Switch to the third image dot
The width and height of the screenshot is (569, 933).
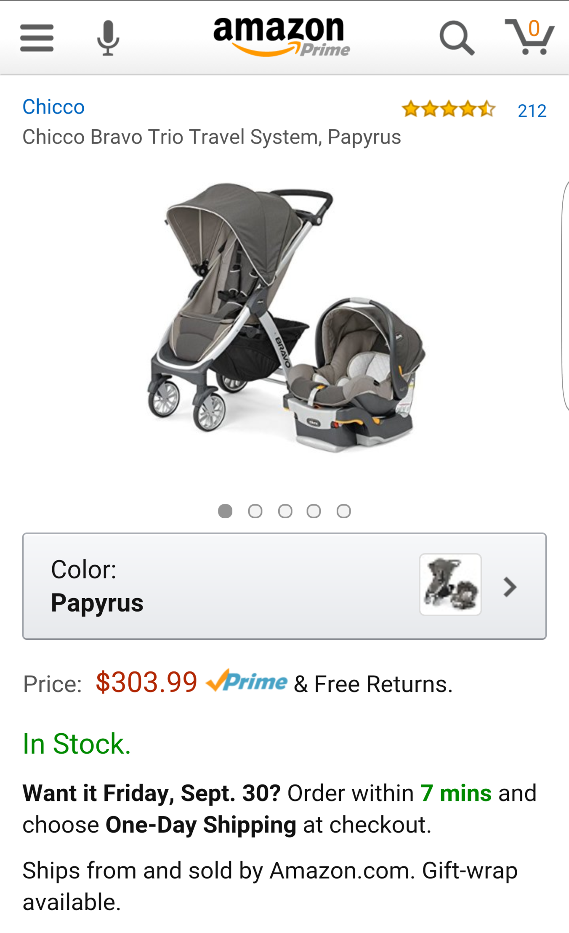tap(285, 511)
